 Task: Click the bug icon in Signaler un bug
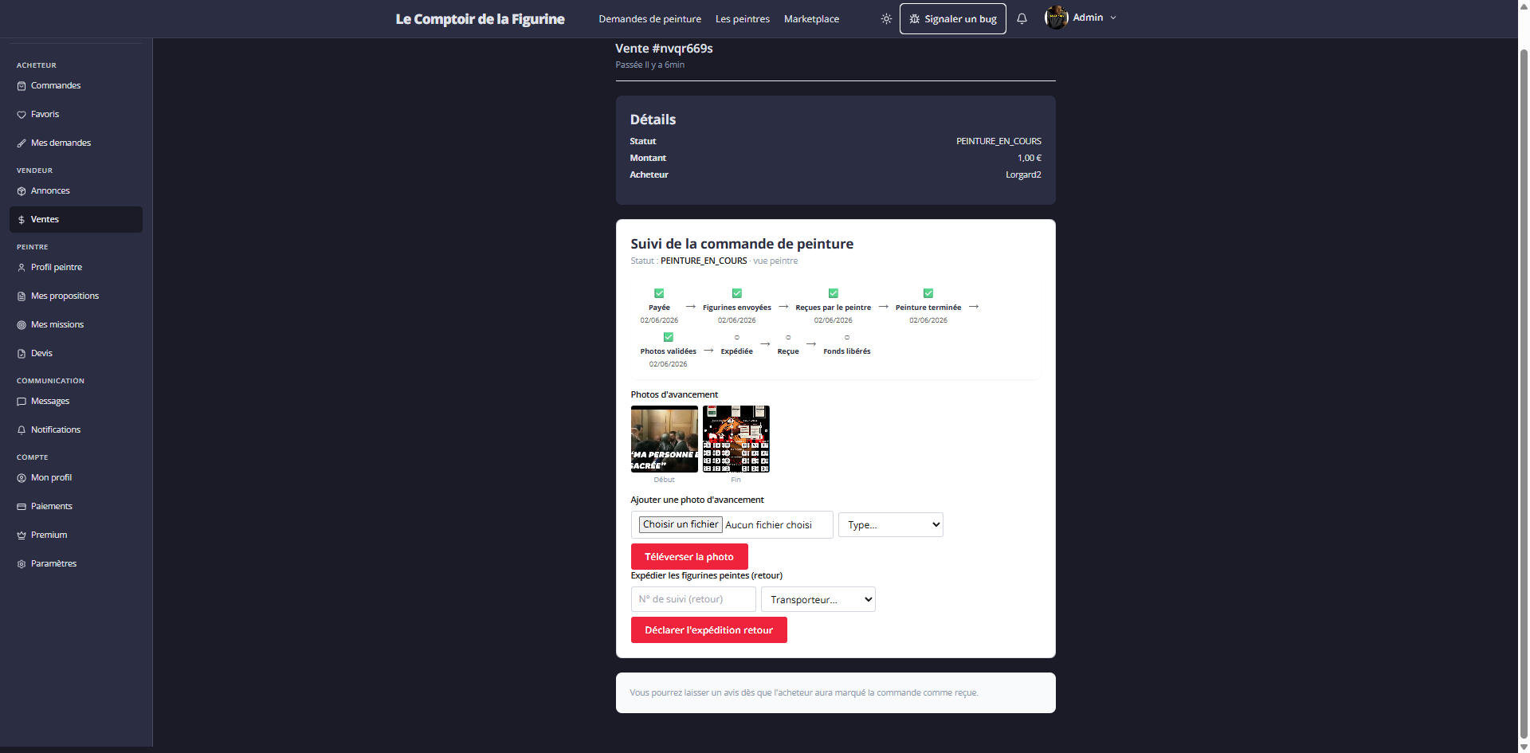point(914,18)
